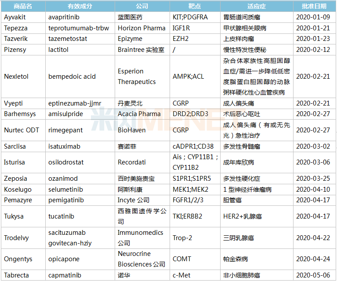Select the DRD2;DRD3 target cell
Screen dimensions: 337x281
click(195, 114)
